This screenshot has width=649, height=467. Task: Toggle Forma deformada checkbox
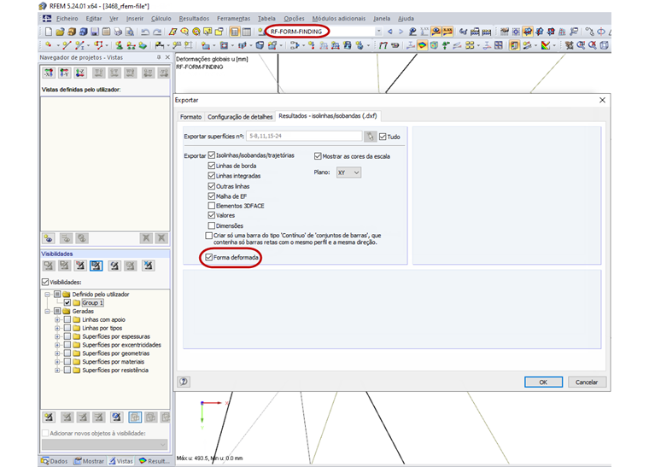pyautogui.click(x=209, y=257)
